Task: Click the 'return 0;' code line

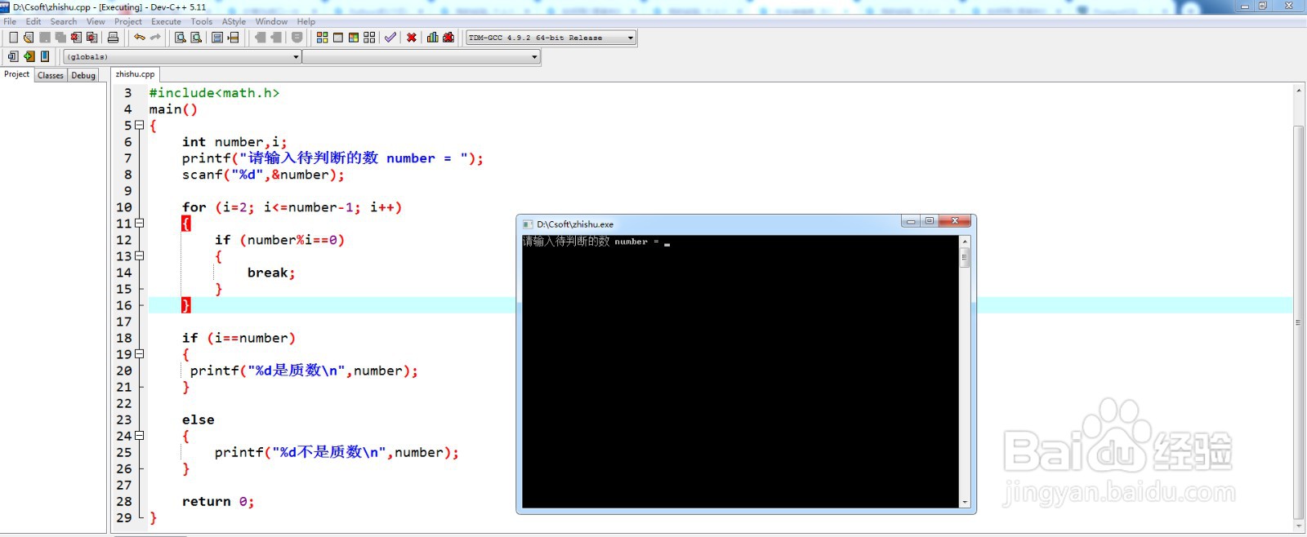Action: point(218,501)
